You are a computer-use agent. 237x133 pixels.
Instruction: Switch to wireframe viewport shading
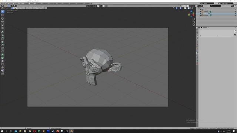[187, 8]
